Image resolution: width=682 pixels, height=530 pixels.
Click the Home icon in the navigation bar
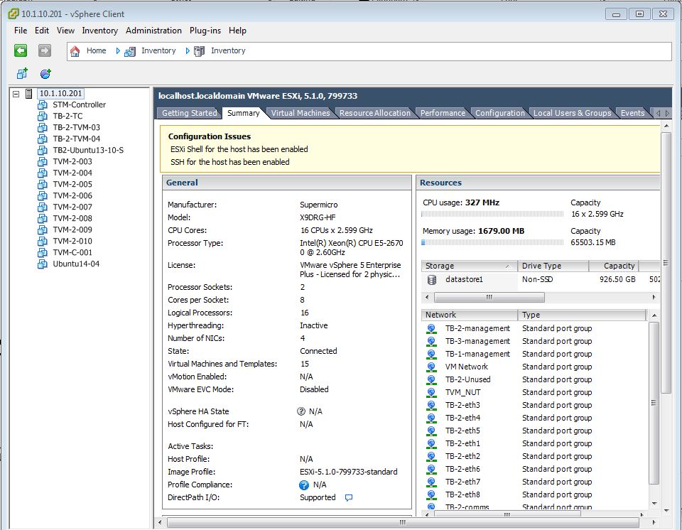tap(75, 51)
